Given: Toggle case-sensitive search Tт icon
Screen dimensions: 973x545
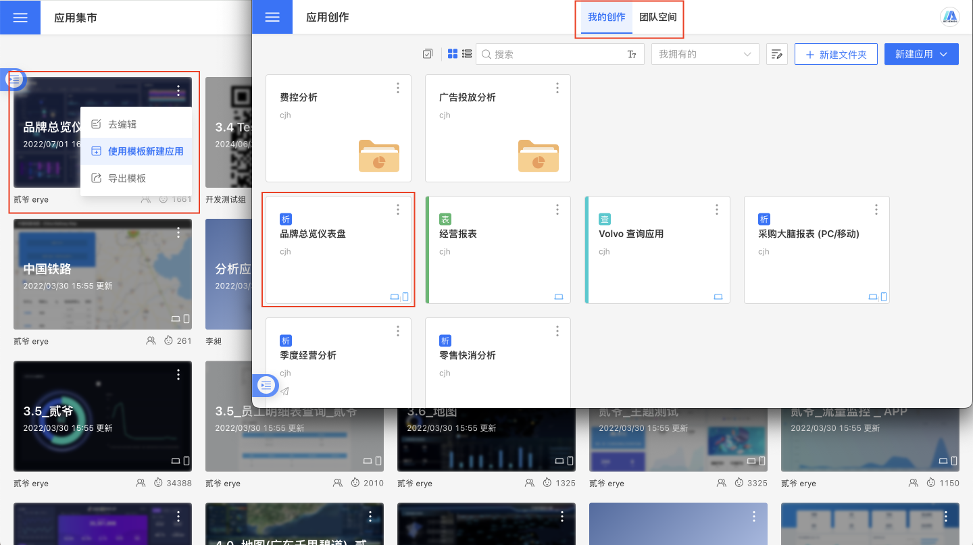Looking at the screenshot, I should click(632, 54).
